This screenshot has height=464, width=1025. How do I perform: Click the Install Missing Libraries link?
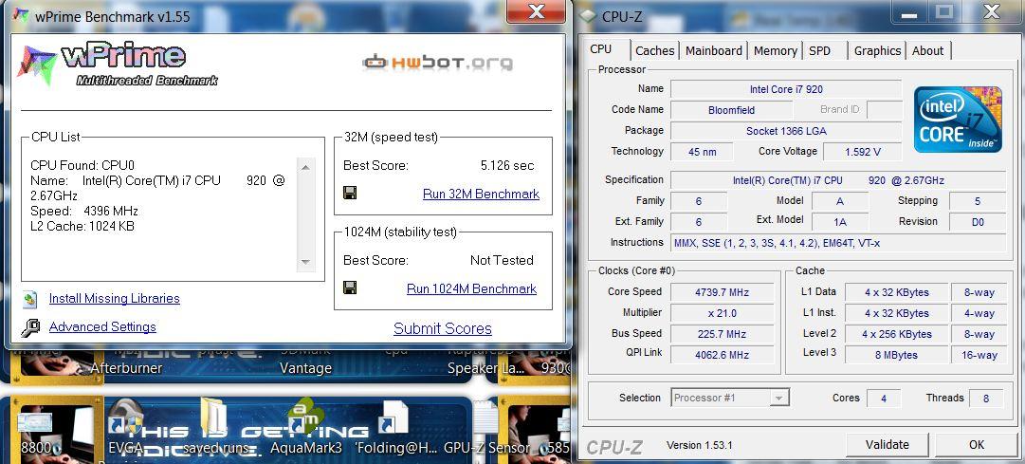(115, 299)
